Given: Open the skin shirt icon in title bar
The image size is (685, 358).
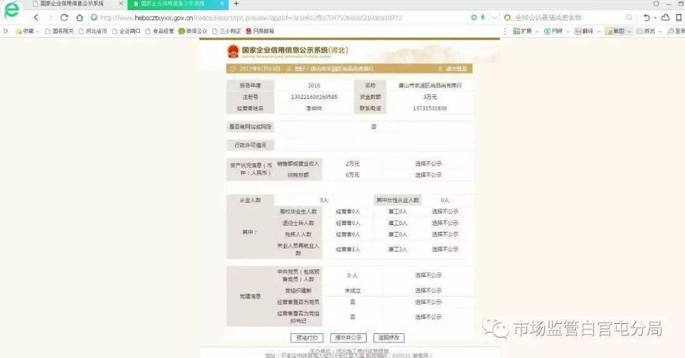Looking at the screenshot, I should (656, 4).
